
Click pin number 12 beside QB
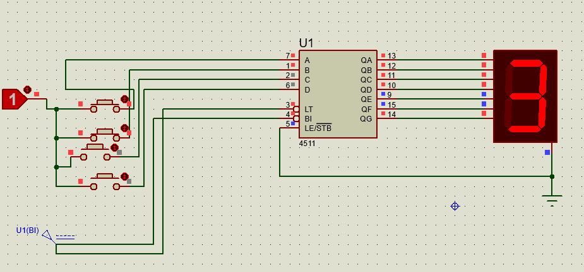click(391, 65)
